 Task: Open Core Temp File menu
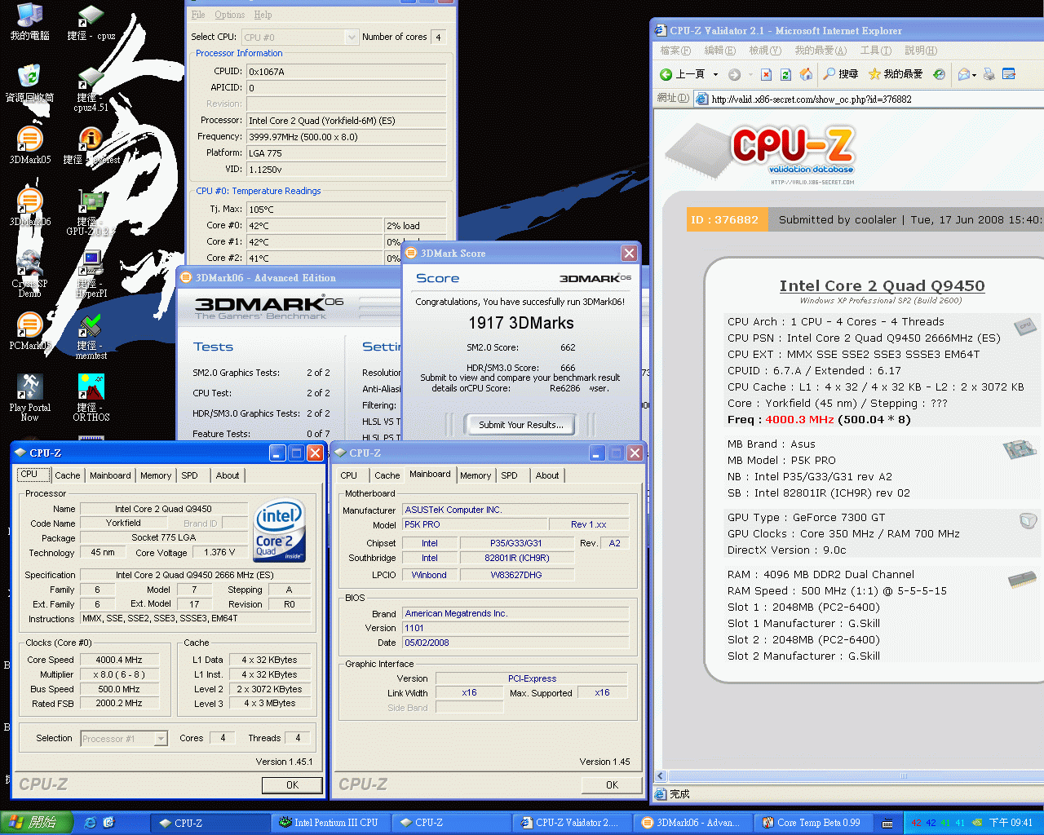(198, 15)
